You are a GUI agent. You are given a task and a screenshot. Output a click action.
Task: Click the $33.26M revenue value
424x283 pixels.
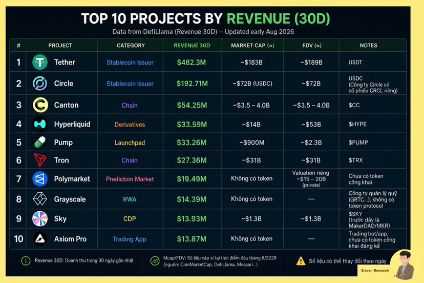192,143
